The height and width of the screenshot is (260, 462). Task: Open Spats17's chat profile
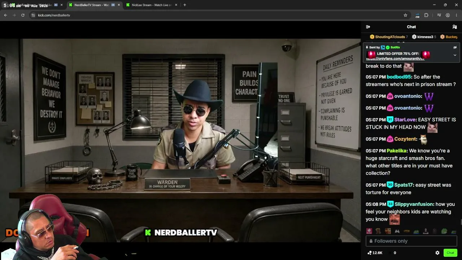click(x=403, y=185)
